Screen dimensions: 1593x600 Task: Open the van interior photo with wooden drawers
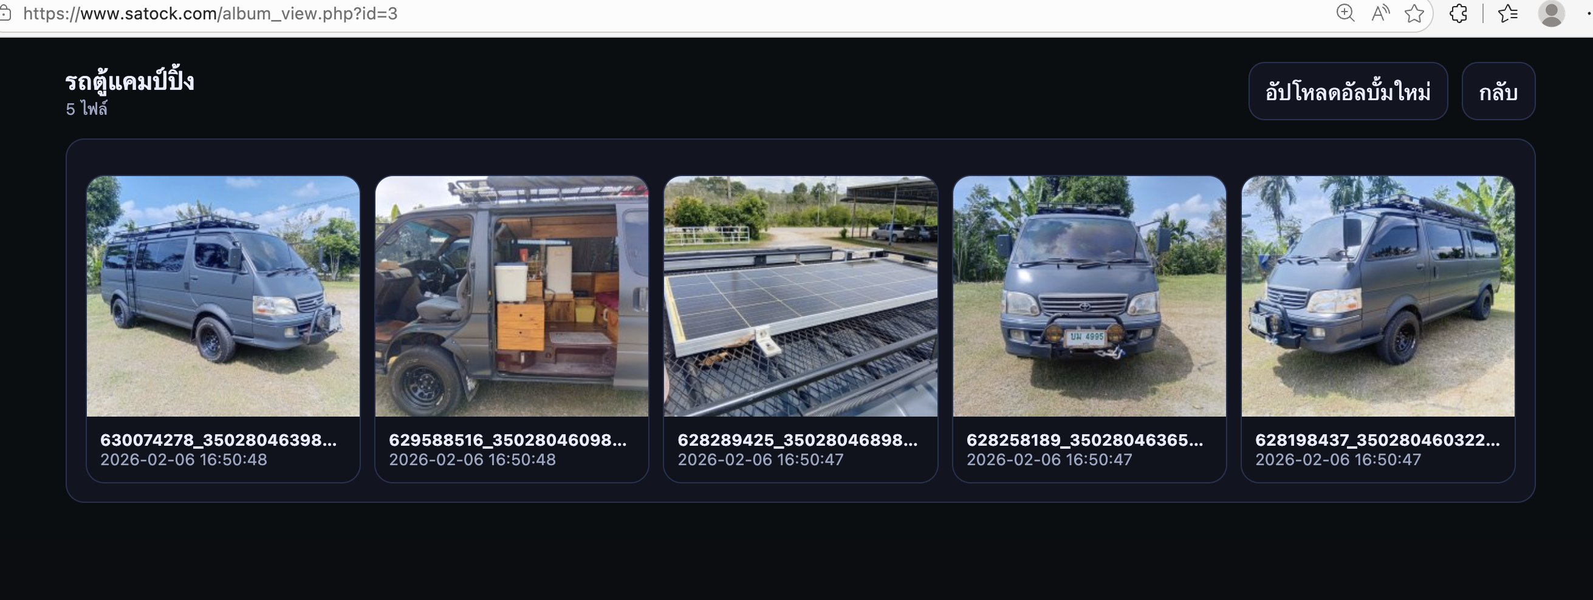pyautogui.click(x=512, y=296)
